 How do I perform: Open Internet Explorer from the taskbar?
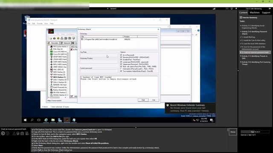[x=46, y=120]
